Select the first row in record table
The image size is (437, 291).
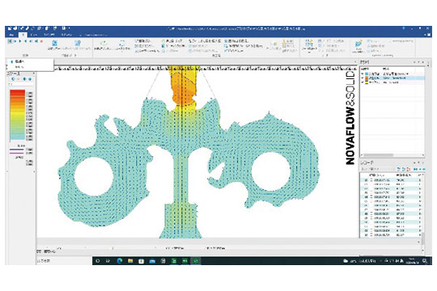390,180
